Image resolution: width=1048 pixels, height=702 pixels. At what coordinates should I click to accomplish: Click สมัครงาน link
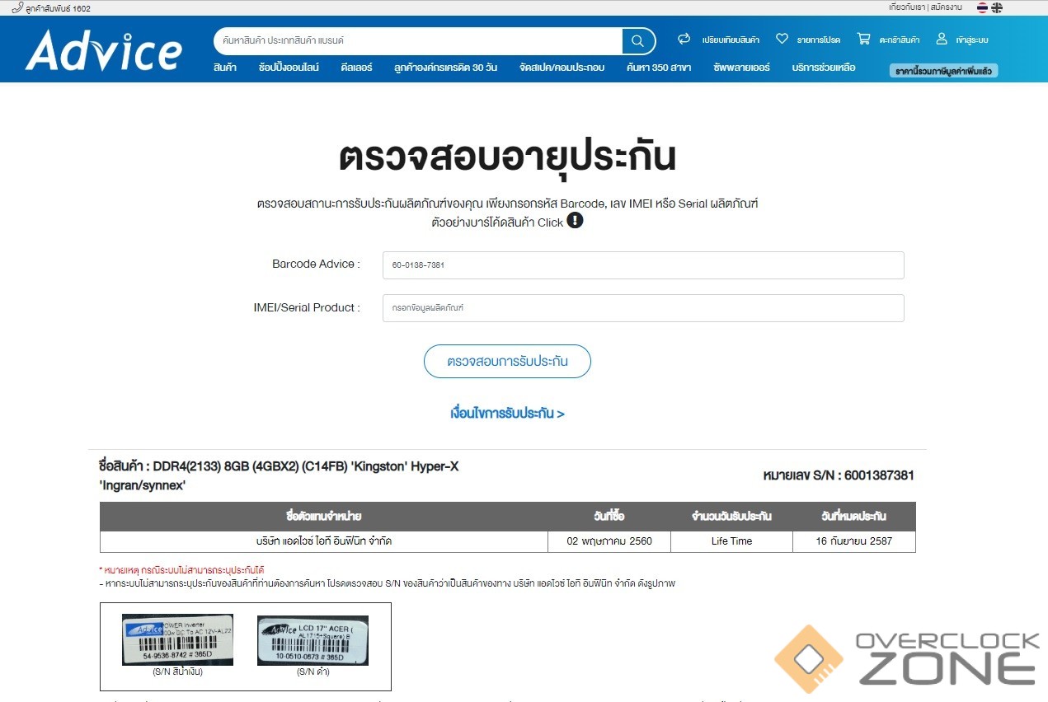tap(946, 7)
